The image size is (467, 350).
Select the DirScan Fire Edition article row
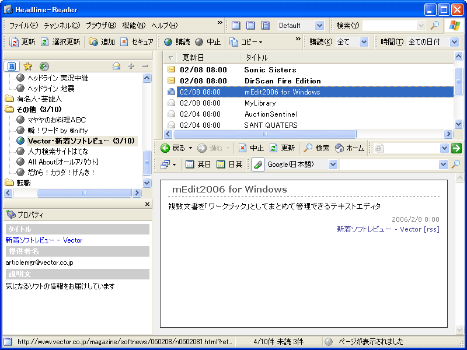(309, 81)
